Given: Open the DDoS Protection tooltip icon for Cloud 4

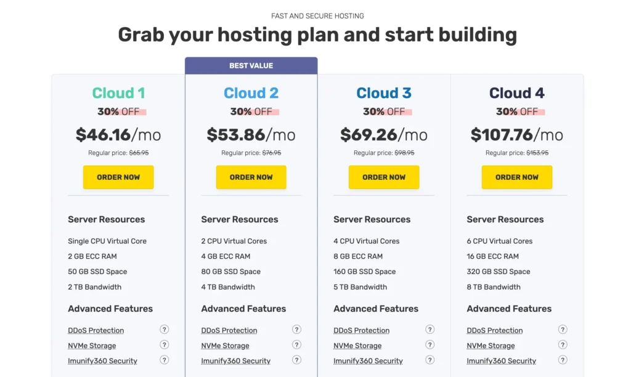Looking at the screenshot, I should (562, 330).
